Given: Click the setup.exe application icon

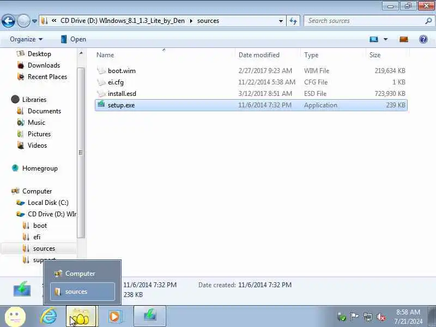Looking at the screenshot, I should point(101,105).
